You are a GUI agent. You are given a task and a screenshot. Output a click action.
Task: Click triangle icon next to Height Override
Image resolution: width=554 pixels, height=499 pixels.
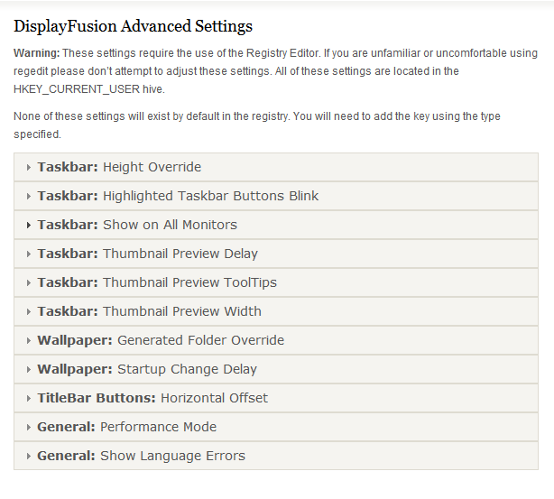(x=29, y=167)
